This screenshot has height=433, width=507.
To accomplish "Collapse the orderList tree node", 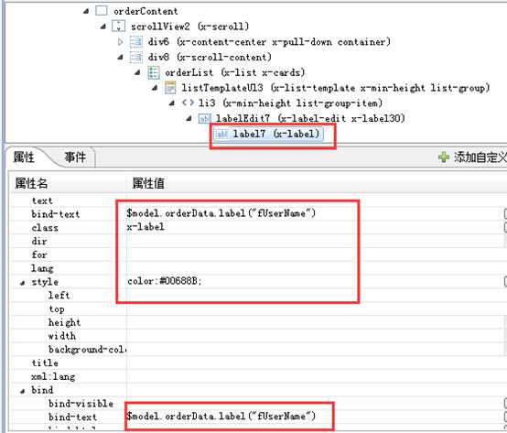I will click(137, 72).
